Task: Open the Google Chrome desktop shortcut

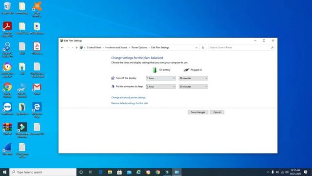Action: point(7,90)
